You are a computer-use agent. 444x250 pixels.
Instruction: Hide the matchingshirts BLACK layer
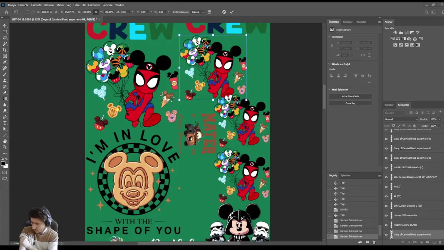click(x=386, y=225)
